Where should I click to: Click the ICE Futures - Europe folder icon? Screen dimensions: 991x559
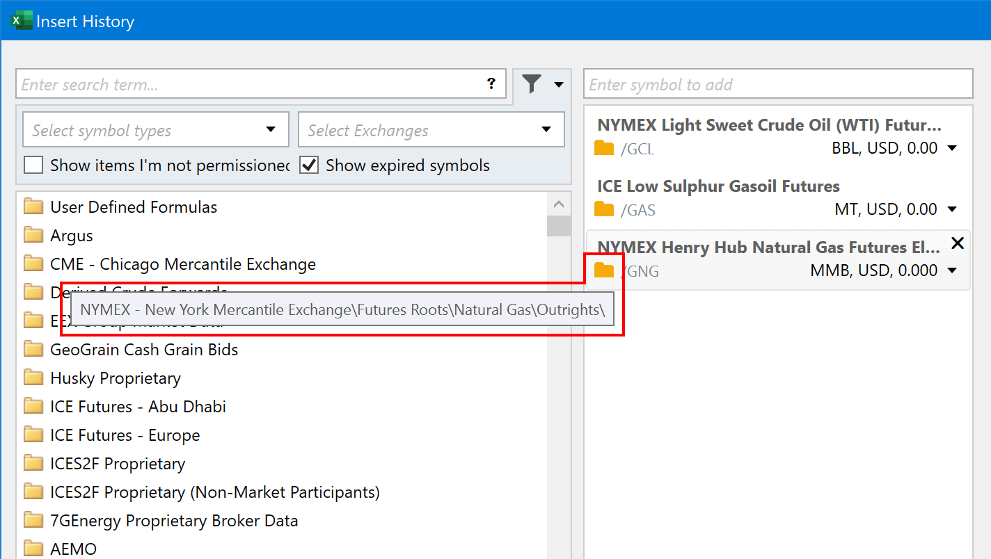pos(33,435)
